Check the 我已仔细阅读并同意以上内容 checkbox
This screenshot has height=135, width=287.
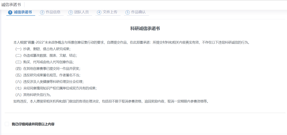click(x=7, y=124)
